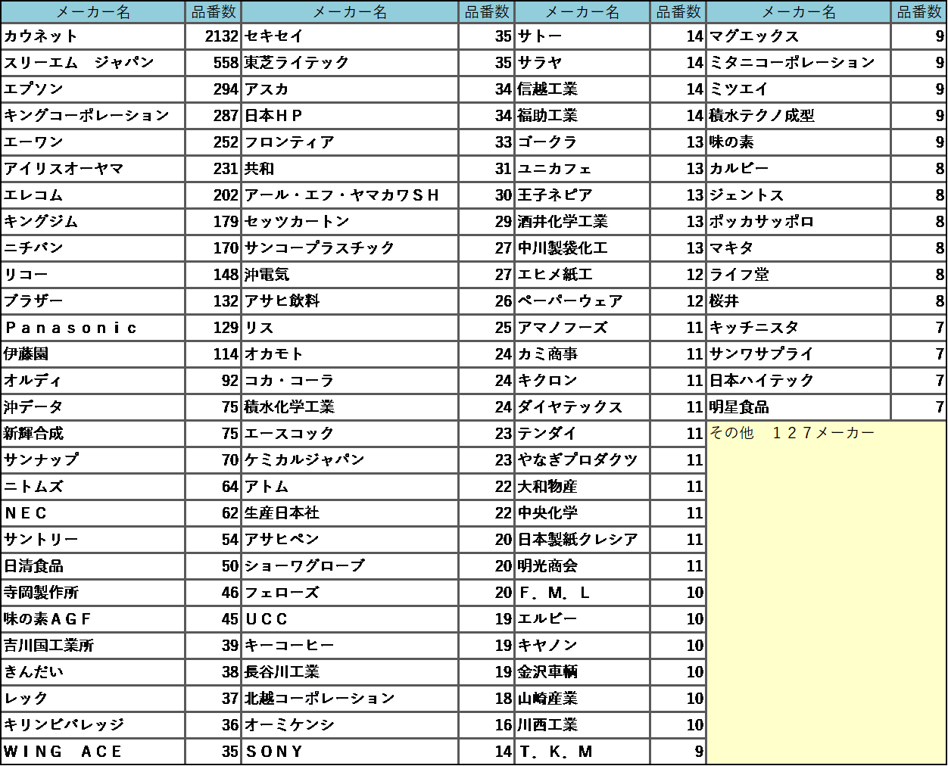Click the サンナップ maker cell
The height and width of the screenshot is (766, 948).
pos(93,460)
